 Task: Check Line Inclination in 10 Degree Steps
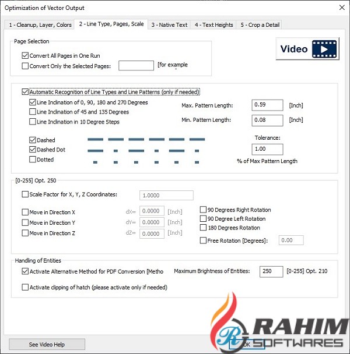(33, 122)
